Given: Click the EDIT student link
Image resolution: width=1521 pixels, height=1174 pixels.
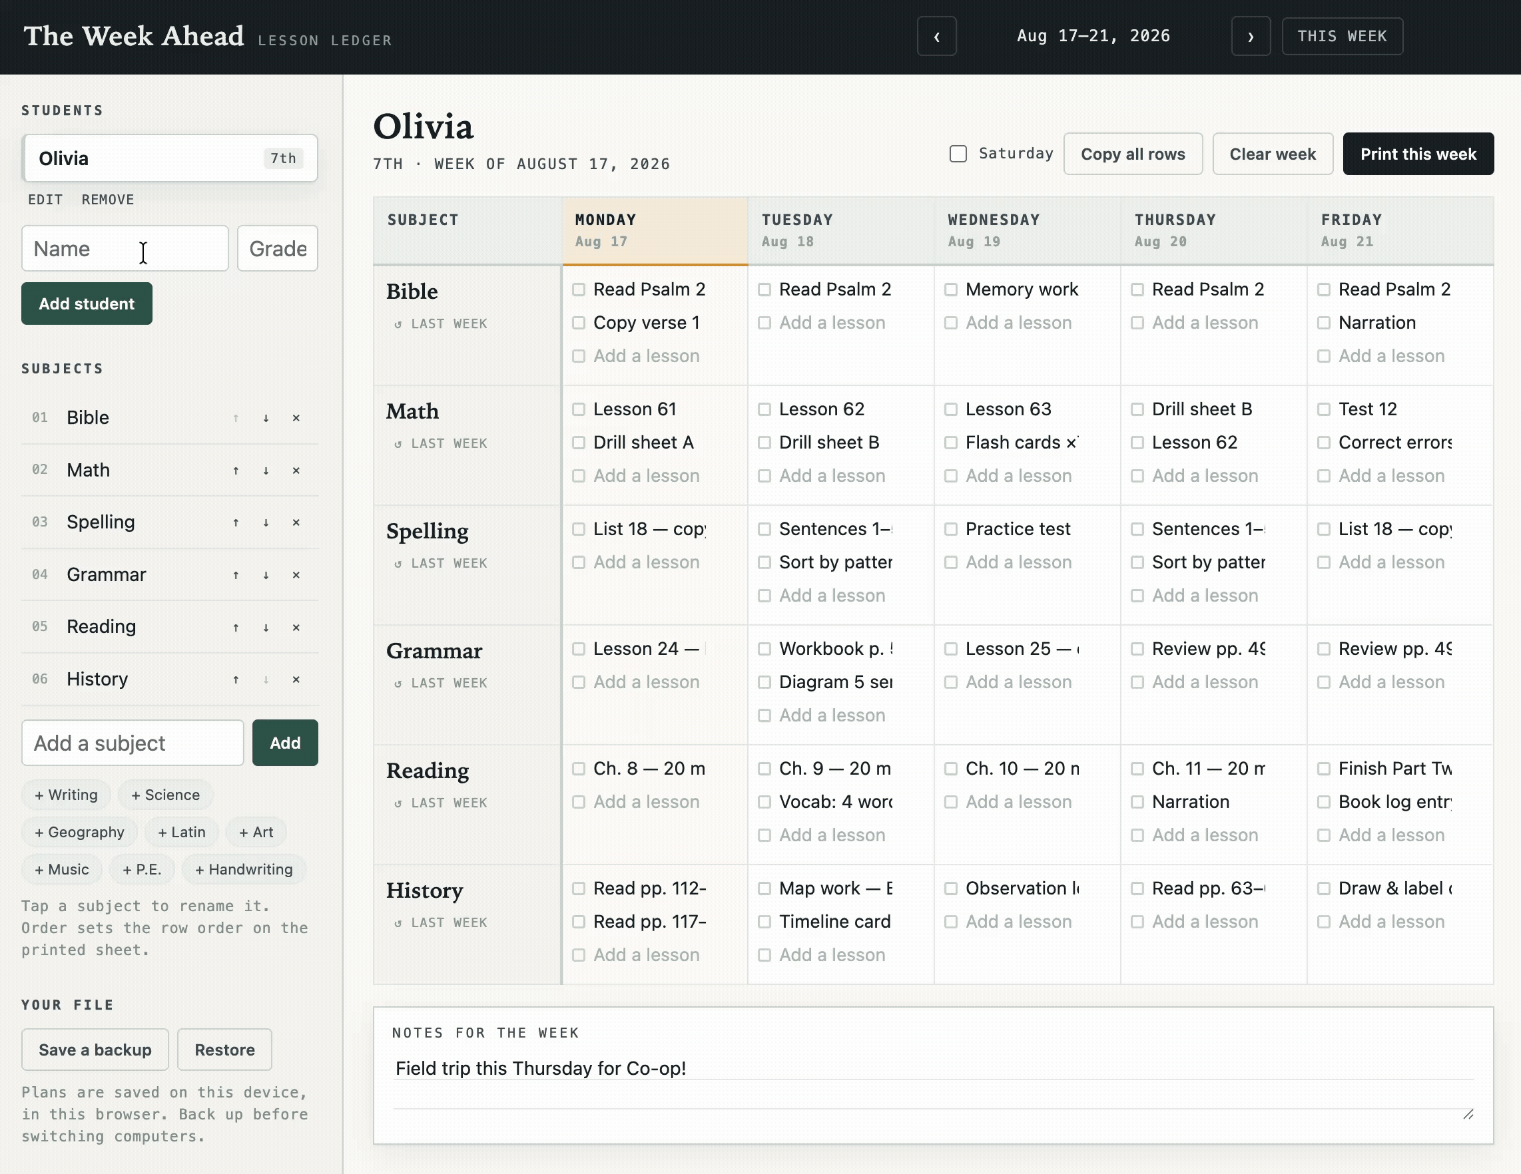Looking at the screenshot, I should coord(45,200).
